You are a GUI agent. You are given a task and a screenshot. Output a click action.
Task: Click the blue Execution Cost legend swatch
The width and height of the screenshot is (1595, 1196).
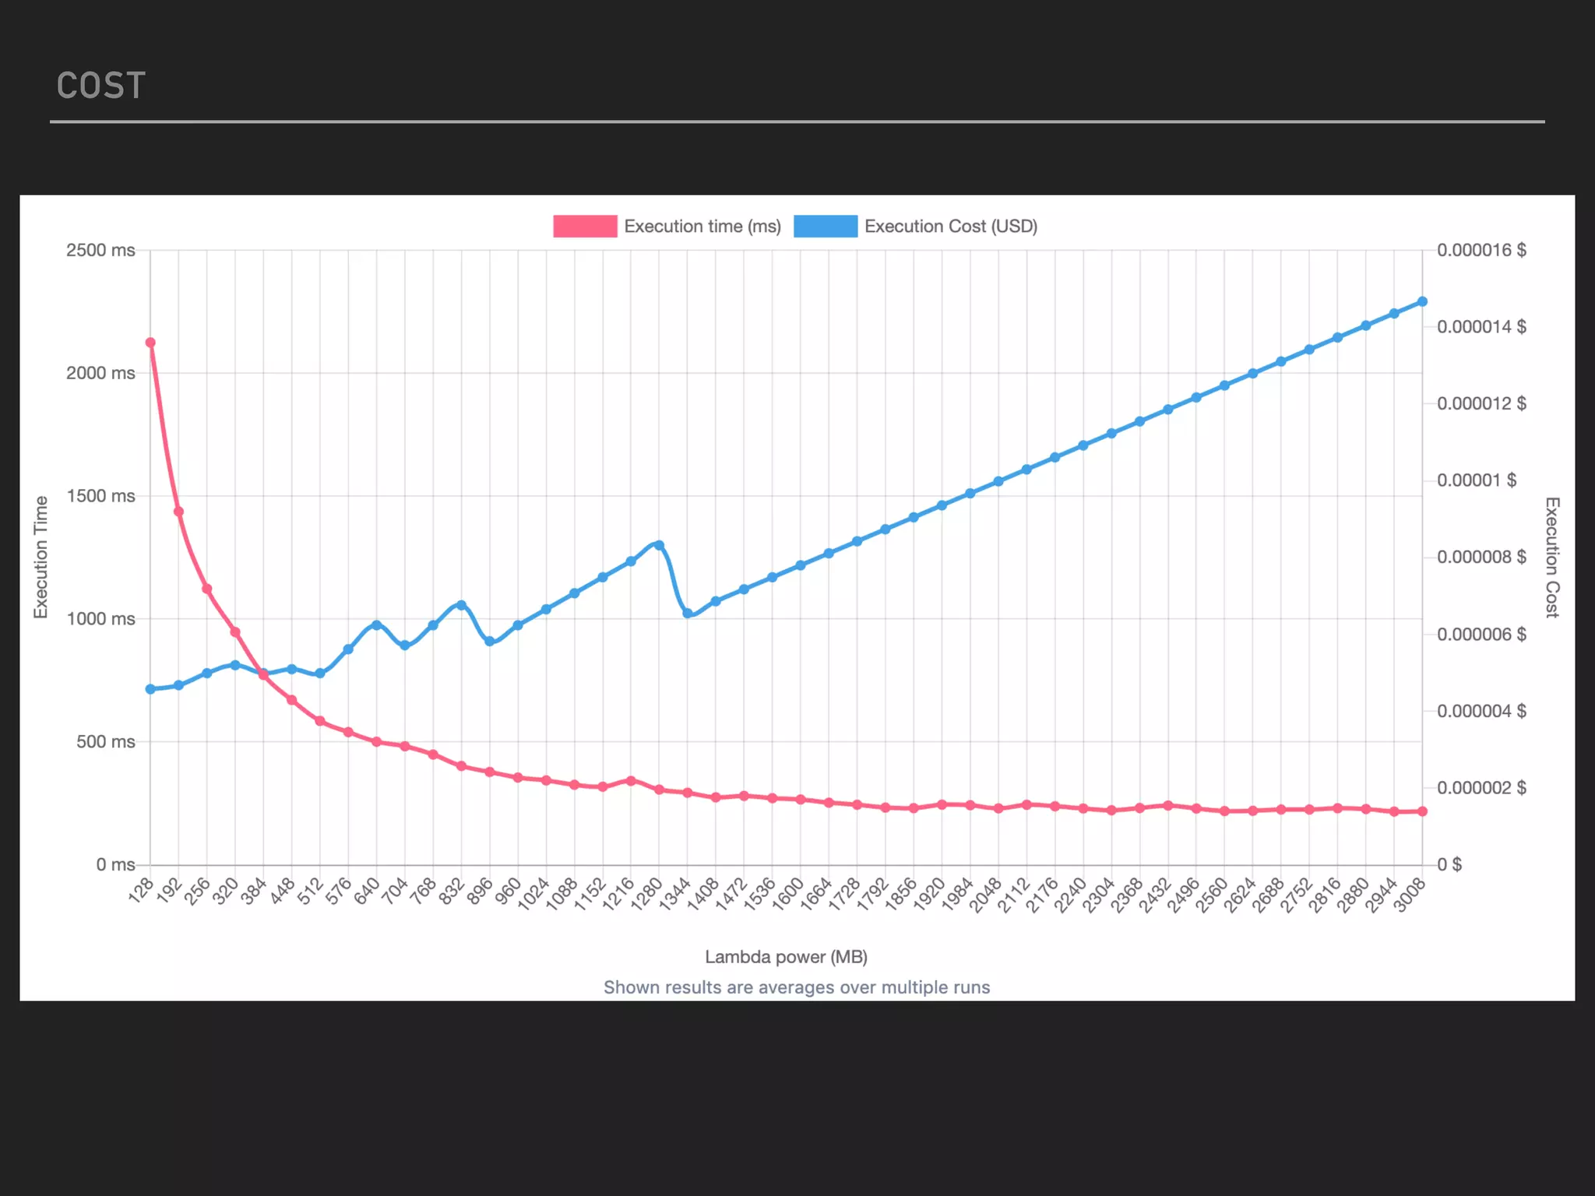tap(826, 227)
